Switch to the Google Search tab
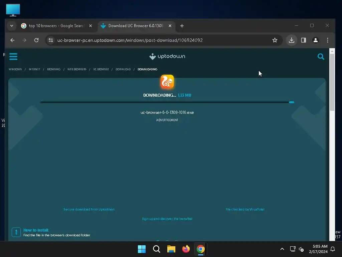342x257 pixels. pos(57,26)
